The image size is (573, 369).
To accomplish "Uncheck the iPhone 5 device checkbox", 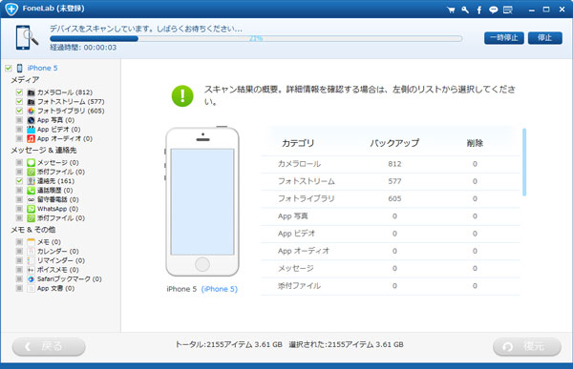I will point(9,69).
